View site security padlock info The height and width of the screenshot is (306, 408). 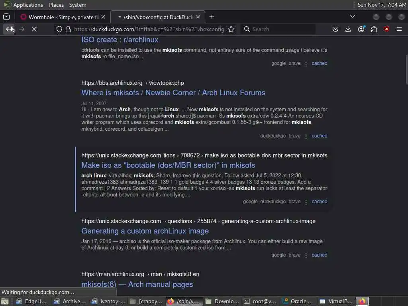coord(68,29)
